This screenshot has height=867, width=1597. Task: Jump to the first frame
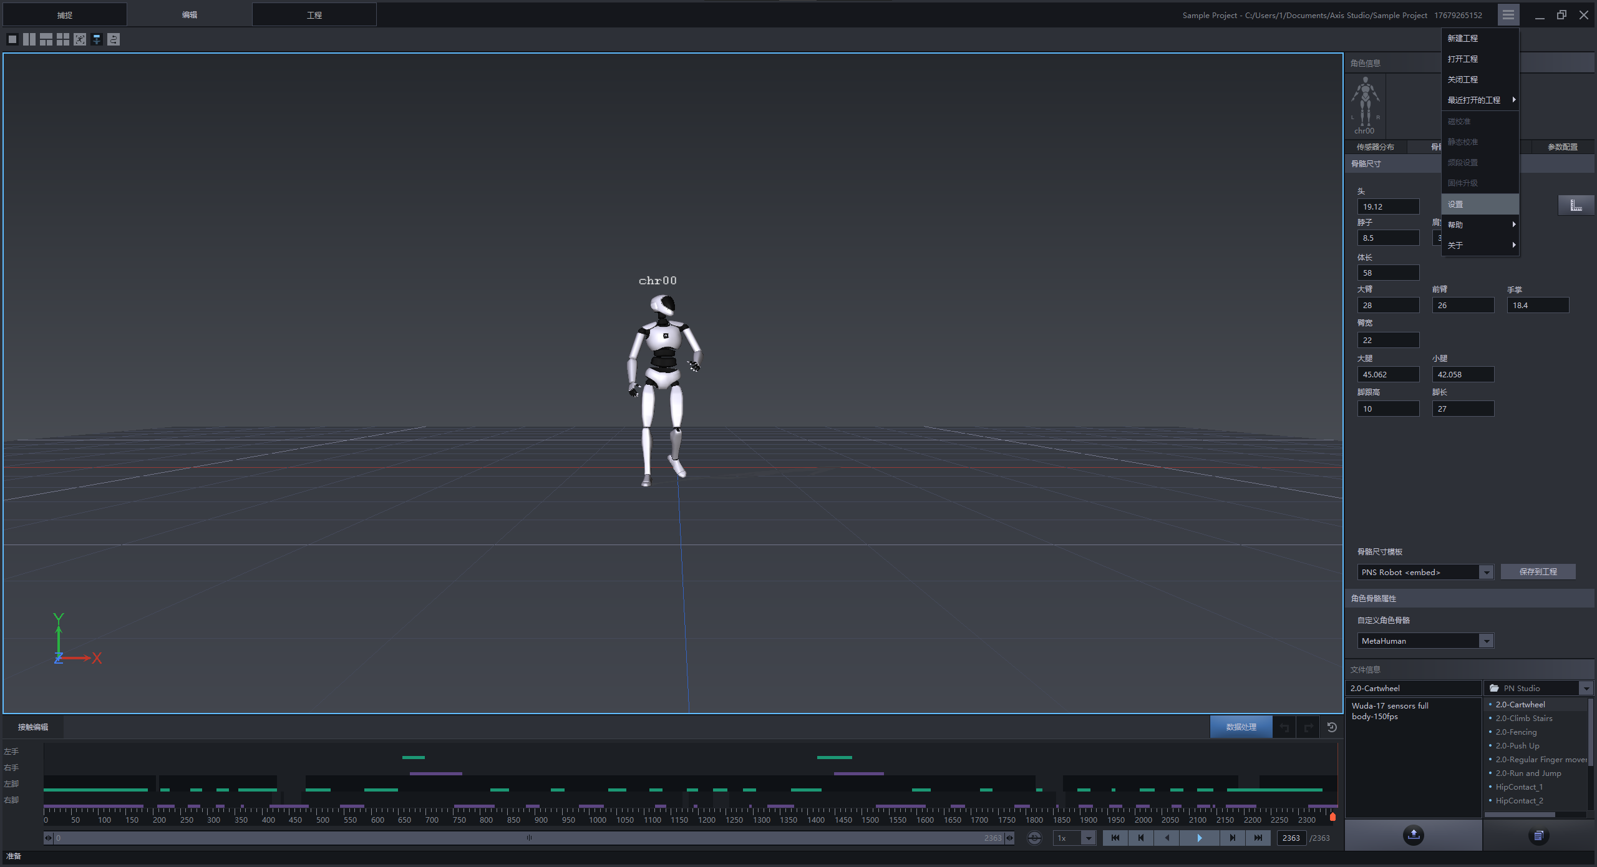pos(1115,838)
